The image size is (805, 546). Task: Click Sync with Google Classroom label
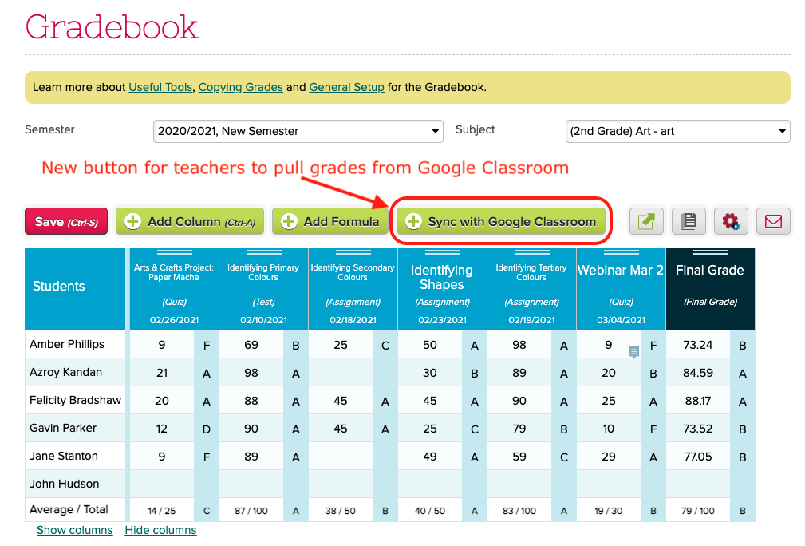(x=512, y=222)
